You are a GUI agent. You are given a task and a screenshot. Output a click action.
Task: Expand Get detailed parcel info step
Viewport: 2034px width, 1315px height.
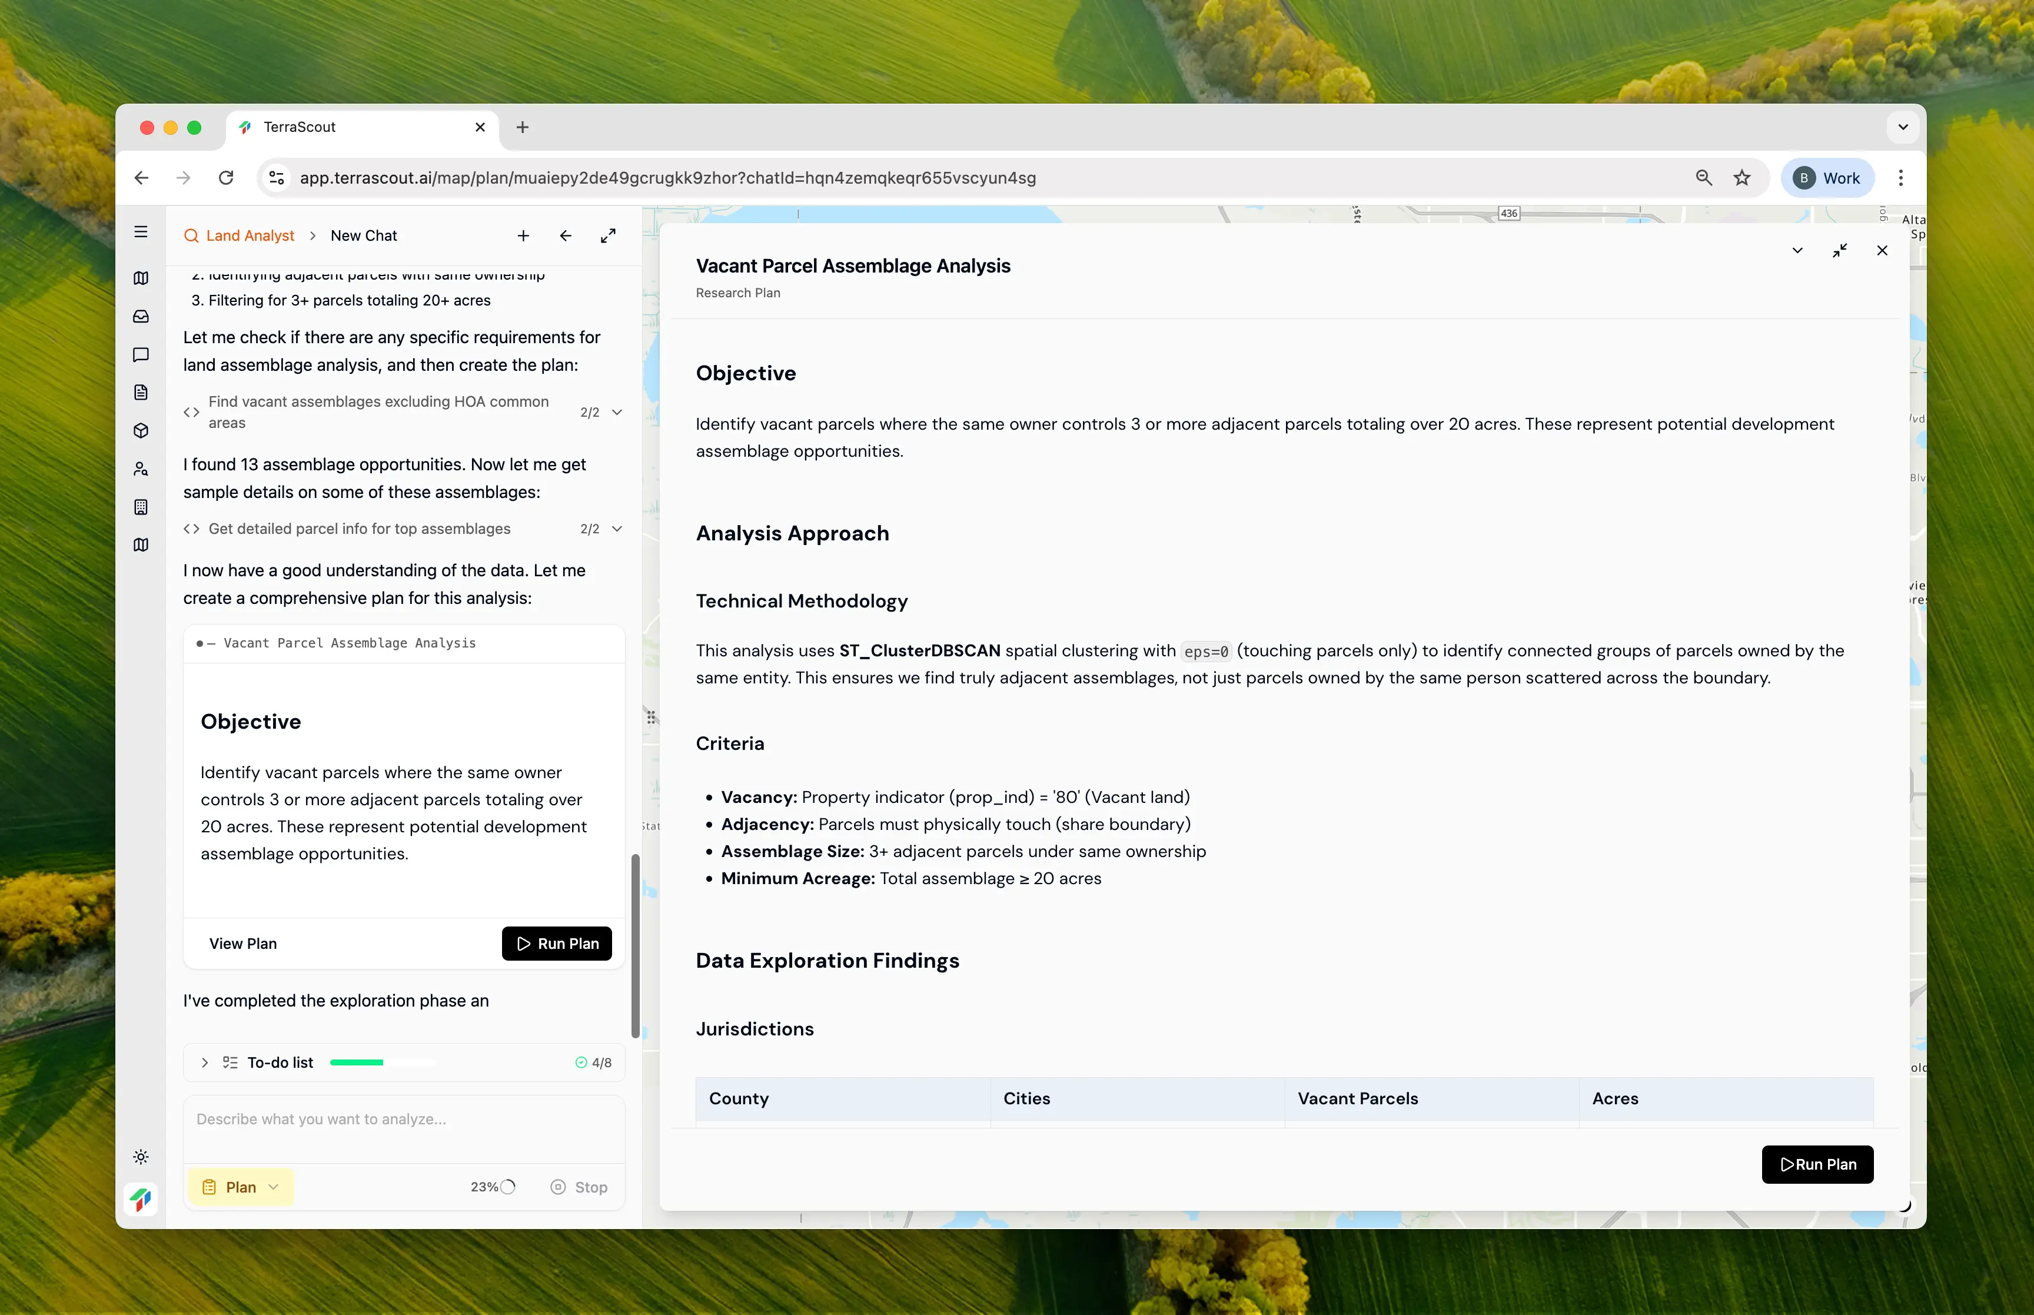(617, 529)
